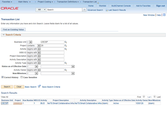Image resolution: width=167 pixels, height=125 pixels.
Task: Click Save Search Criteria link
Action: [51, 87]
